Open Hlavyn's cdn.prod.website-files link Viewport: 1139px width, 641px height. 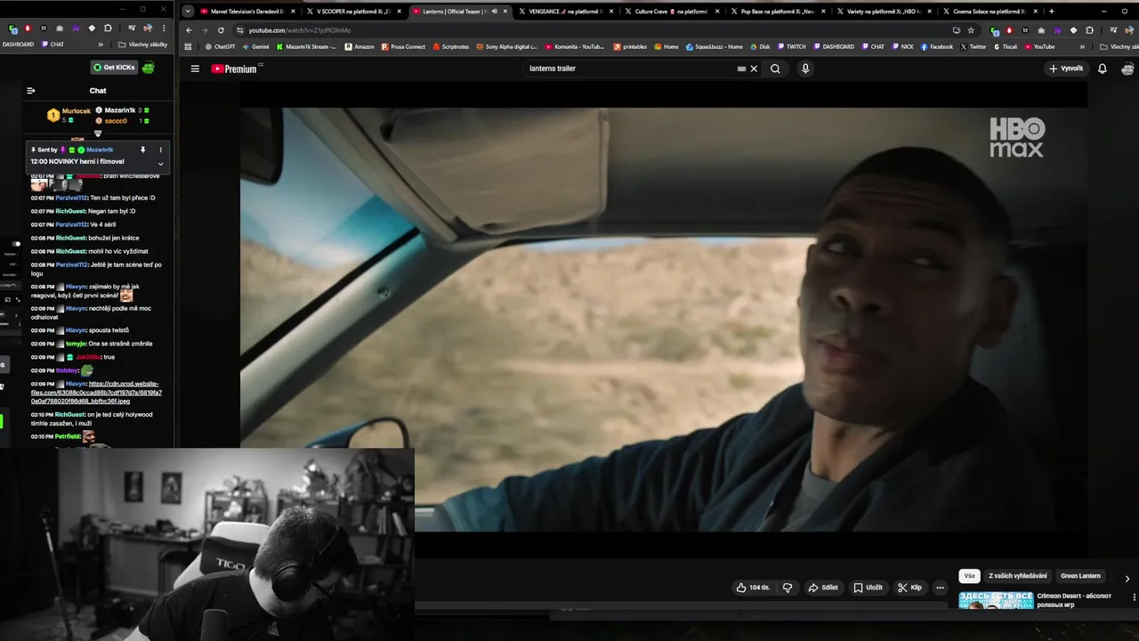point(96,392)
